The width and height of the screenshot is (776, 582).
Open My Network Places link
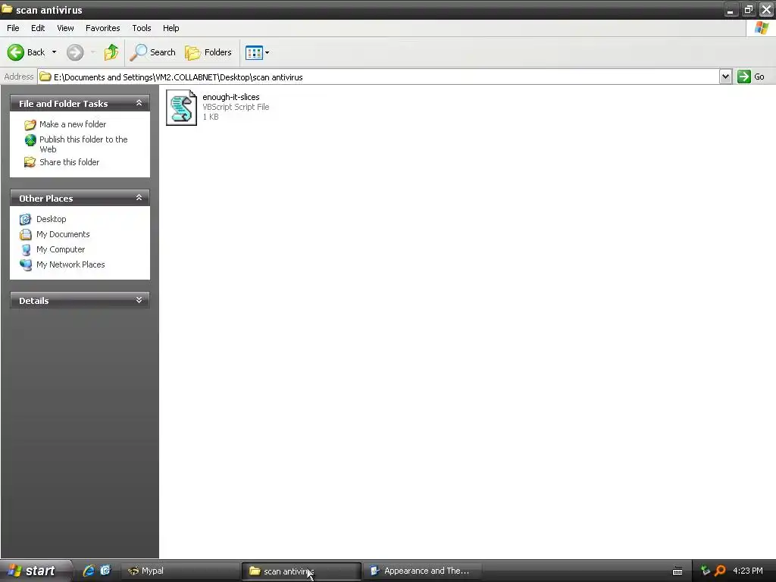(x=70, y=264)
